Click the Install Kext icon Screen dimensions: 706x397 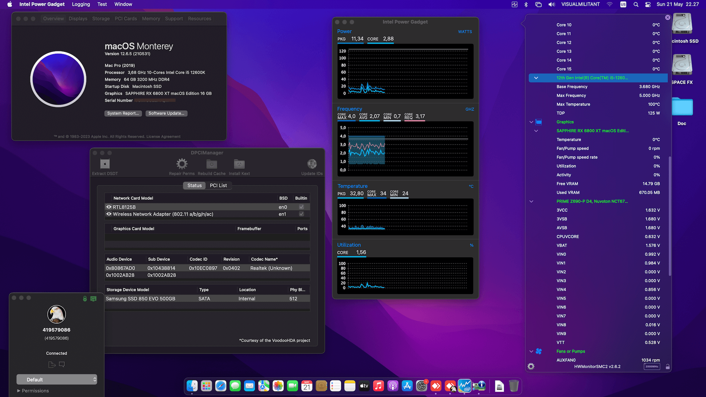(239, 164)
